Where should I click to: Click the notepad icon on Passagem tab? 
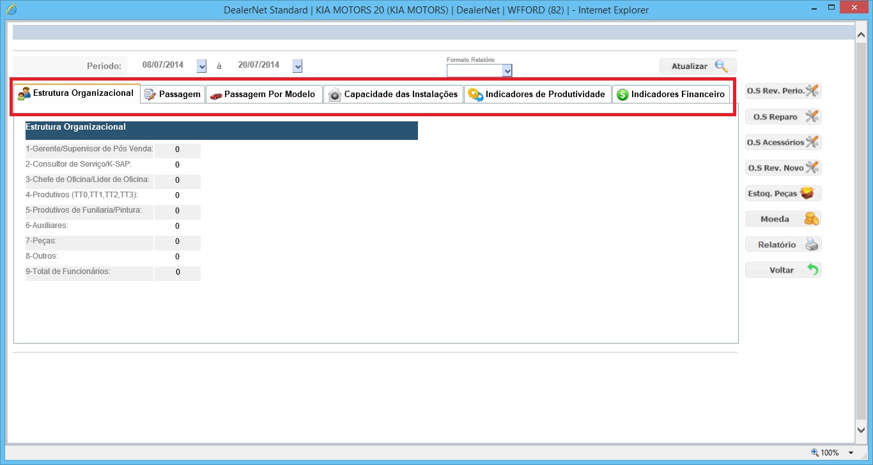150,95
